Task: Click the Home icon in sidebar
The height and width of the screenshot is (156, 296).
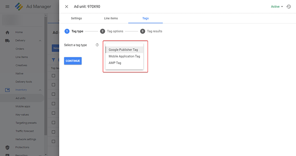Action: (x=7, y=33)
